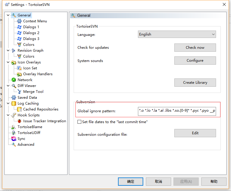Select Sync tree entry
Image resolution: width=231 pixels, height=191 pixels.
point(21,139)
